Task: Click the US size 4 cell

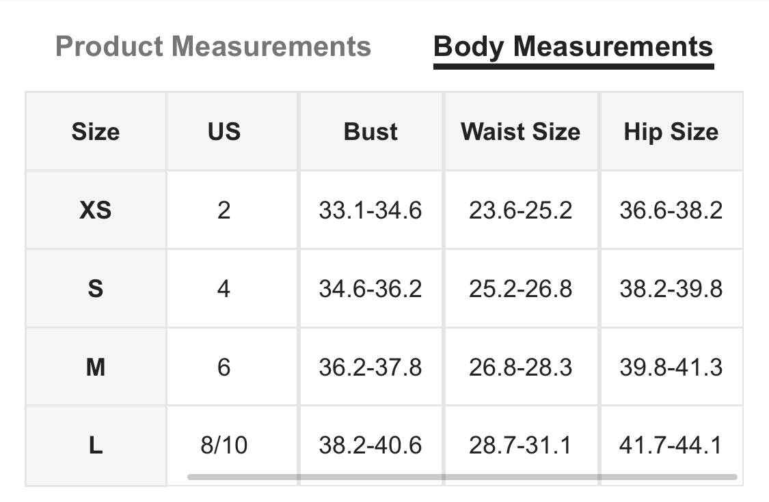Action: pyautogui.click(x=224, y=288)
